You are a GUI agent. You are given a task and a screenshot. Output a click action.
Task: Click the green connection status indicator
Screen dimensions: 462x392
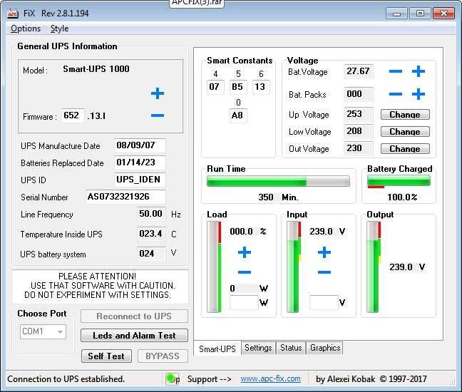tap(170, 378)
